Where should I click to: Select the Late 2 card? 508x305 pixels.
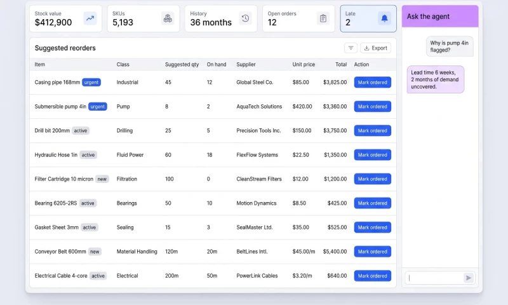click(368, 18)
